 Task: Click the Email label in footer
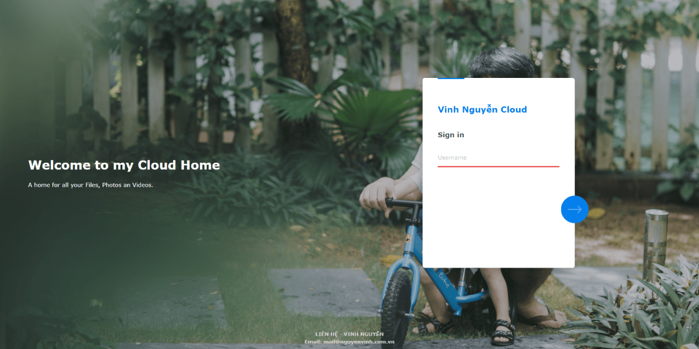(x=313, y=342)
